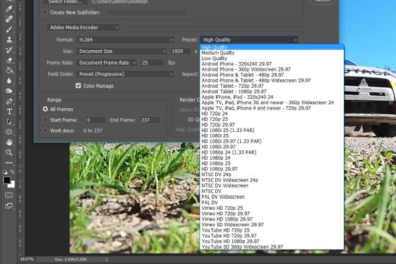Select the Eraser tool
Image resolution: width=396 pixels, height=264 pixels.
(x=9, y=60)
